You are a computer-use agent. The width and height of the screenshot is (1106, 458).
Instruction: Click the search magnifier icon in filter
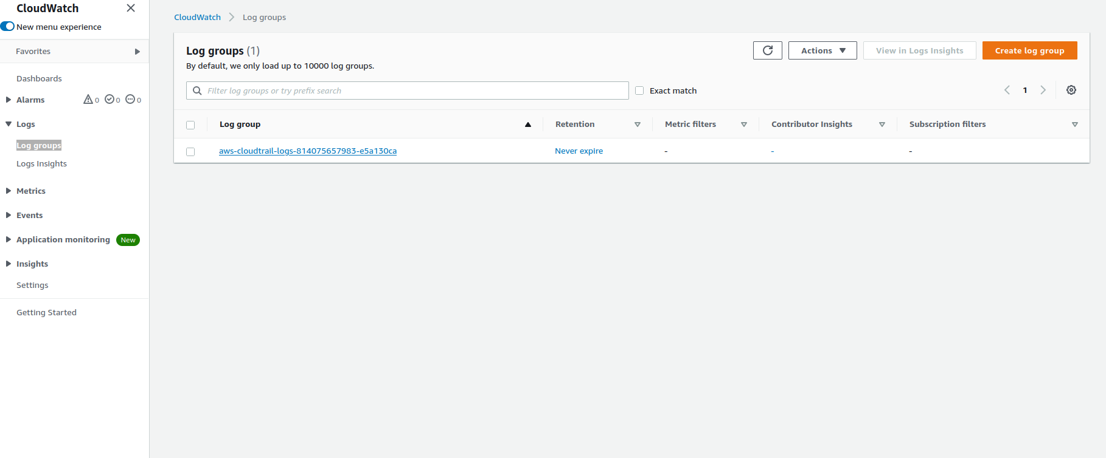pos(197,91)
